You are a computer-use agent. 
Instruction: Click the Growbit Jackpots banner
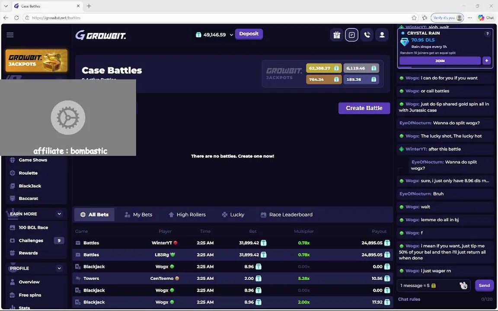(36, 60)
